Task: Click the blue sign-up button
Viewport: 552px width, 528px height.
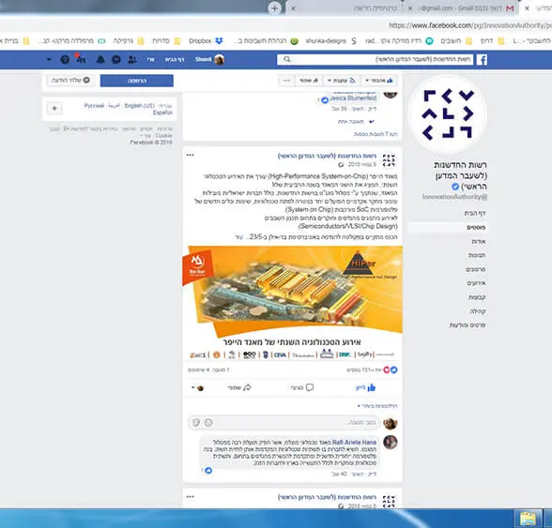Action: tap(137, 81)
